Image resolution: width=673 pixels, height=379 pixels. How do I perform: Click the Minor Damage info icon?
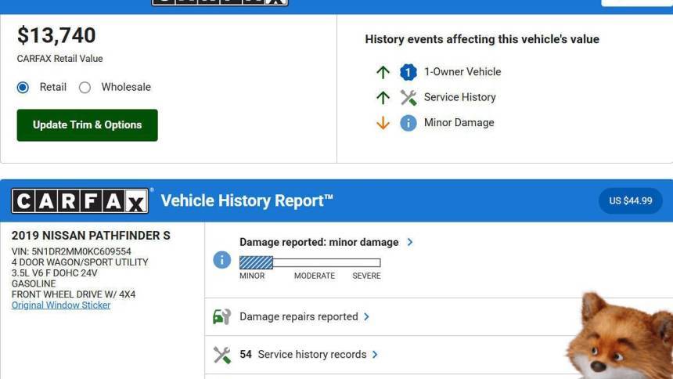pyautogui.click(x=408, y=123)
